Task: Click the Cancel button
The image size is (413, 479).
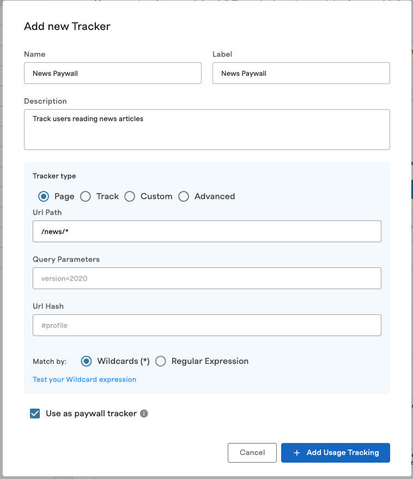Action: pos(252,453)
